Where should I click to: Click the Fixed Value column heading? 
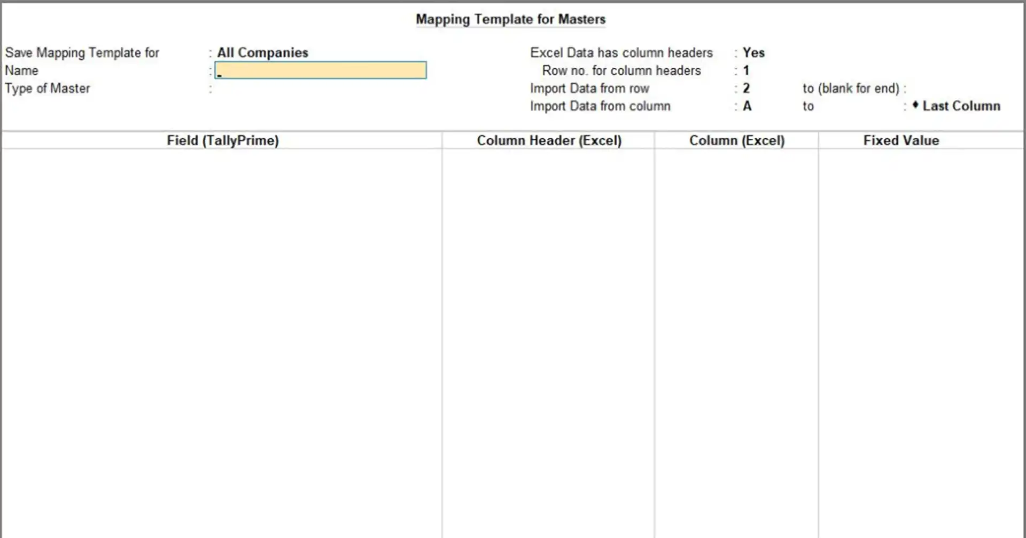pos(901,140)
